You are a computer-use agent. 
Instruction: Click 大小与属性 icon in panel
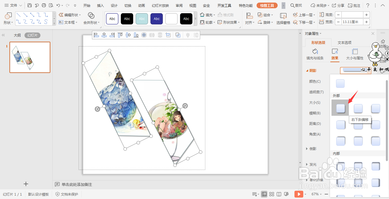355,51
